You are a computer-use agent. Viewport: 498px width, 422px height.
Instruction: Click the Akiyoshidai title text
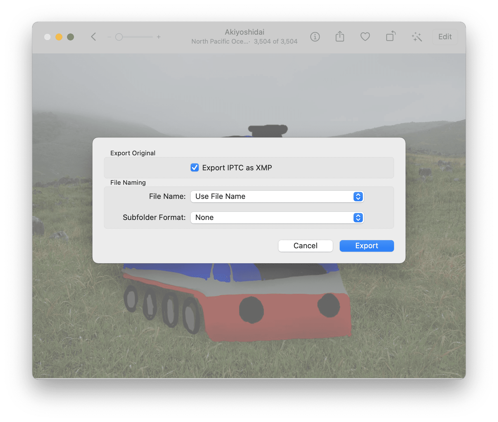244,32
